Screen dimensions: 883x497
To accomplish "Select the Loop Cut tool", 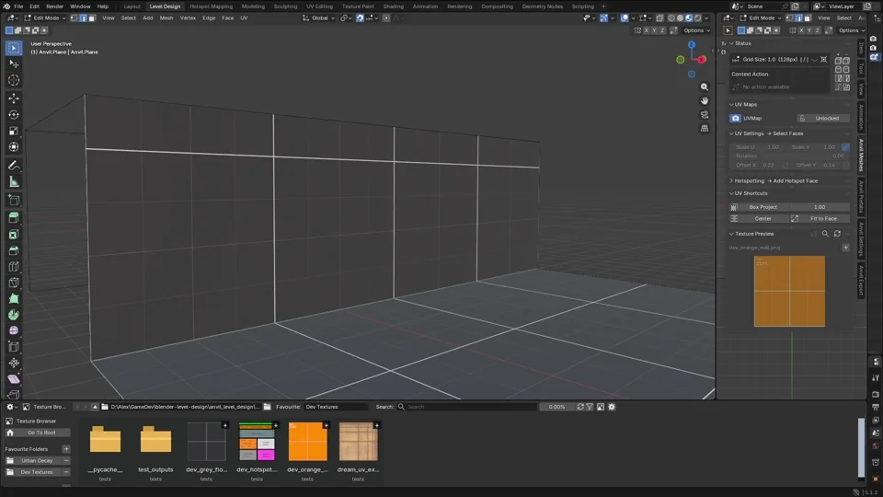I will [14, 267].
